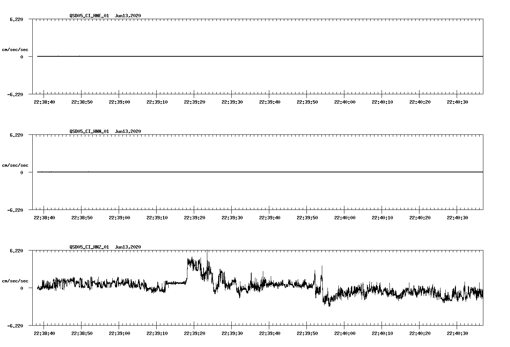Image resolution: width=510 pixels, height=347 pixels.
Task: Click the 22:39:40 time label under HNE plot
Action: [x=270, y=102]
